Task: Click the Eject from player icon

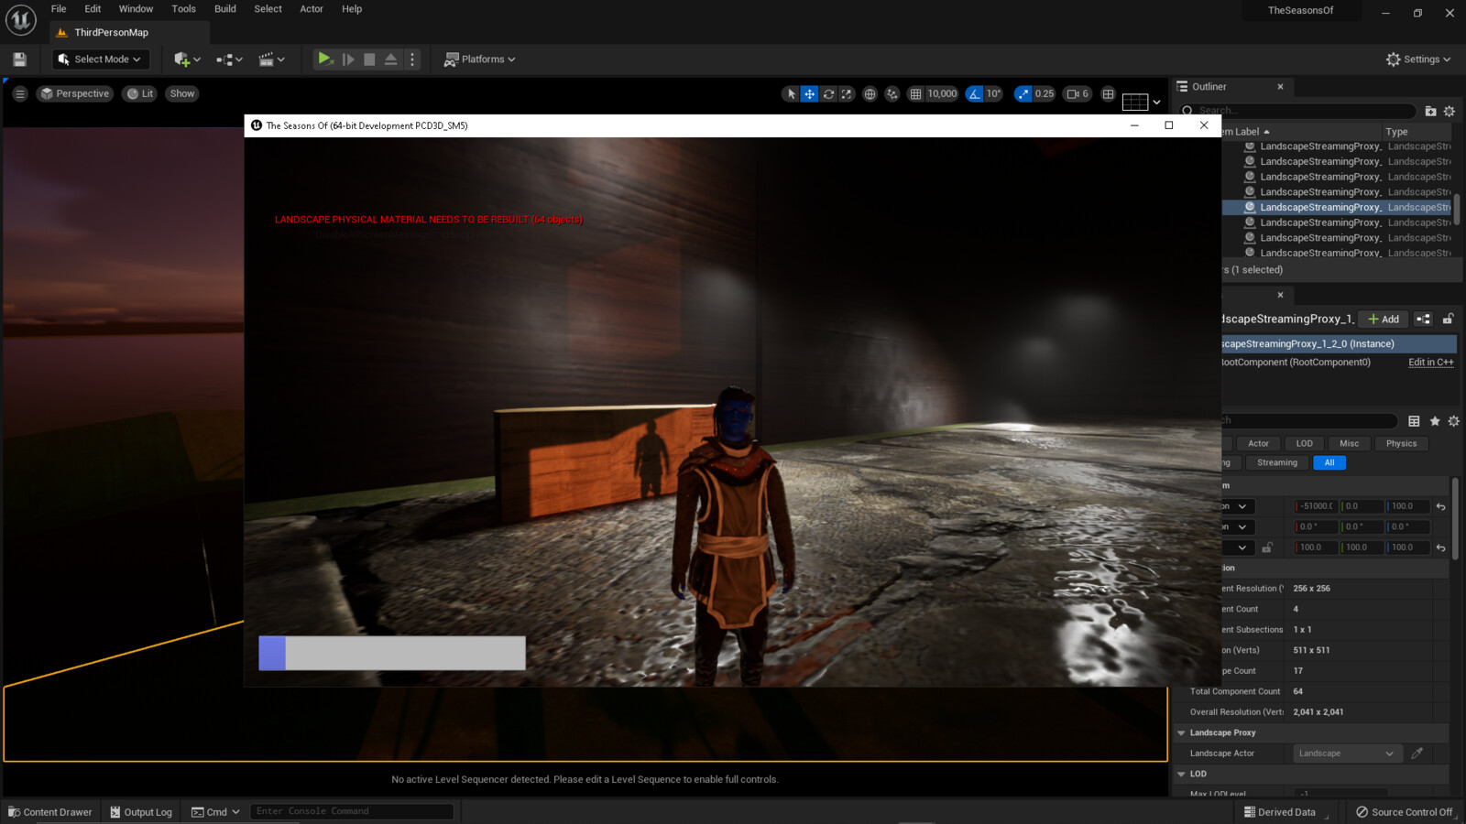Action: (391, 60)
